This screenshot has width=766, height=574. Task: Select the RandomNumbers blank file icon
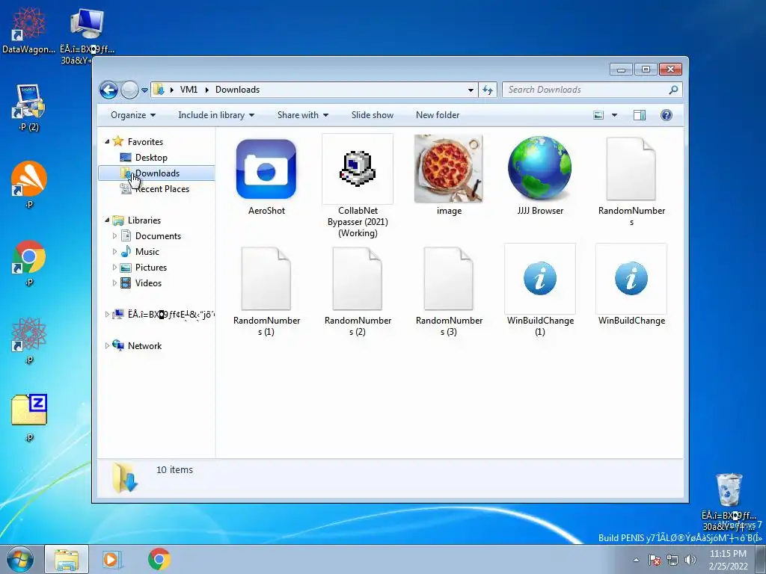click(631, 169)
